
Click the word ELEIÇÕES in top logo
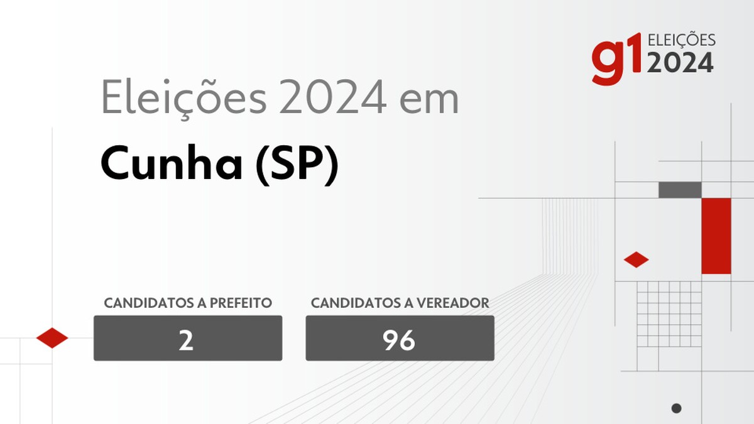point(681,40)
